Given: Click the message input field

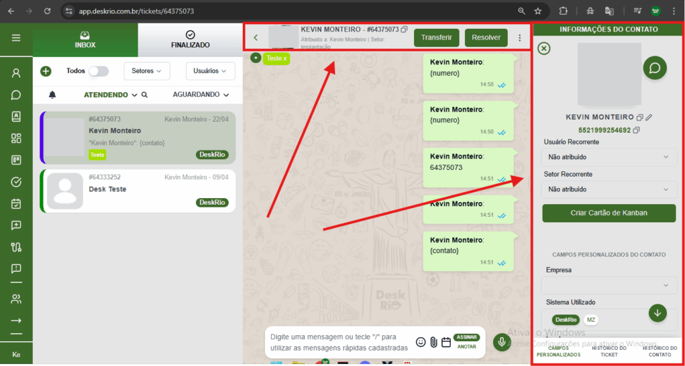Looking at the screenshot, I should 339,343.
